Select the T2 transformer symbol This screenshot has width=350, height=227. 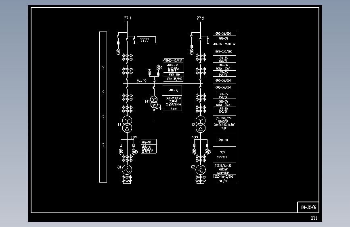click(201, 124)
